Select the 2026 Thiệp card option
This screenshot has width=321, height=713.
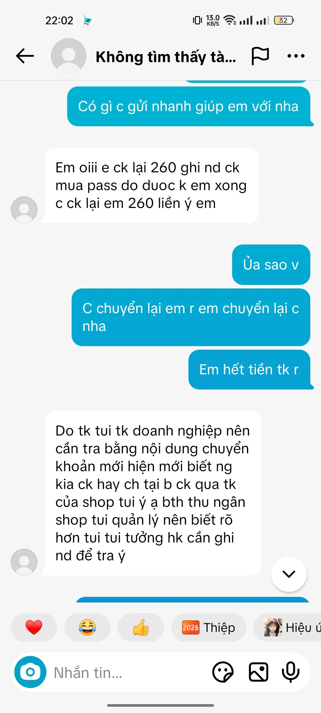pyautogui.click(x=209, y=627)
